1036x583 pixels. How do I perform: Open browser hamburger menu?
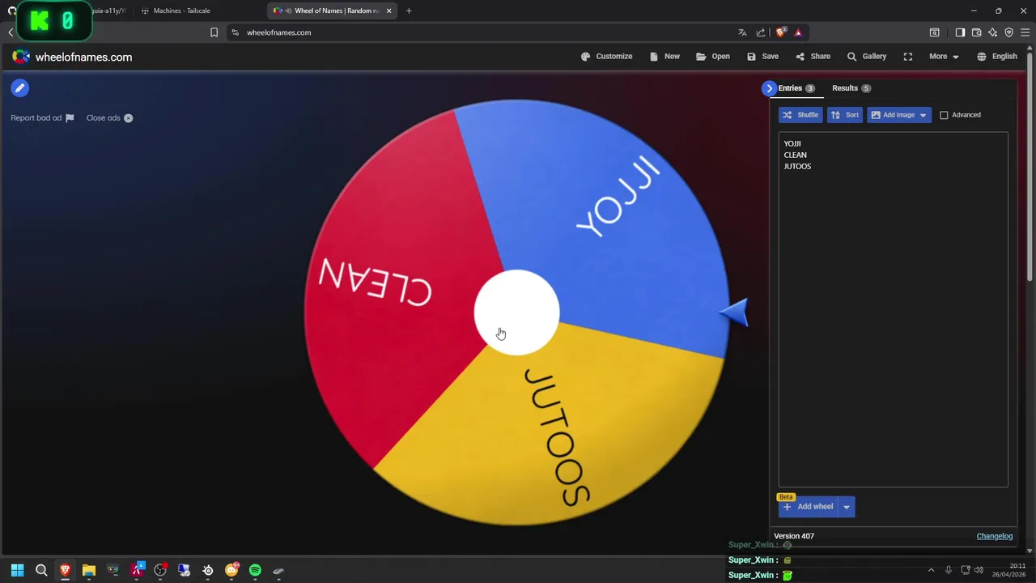tap(1025, 32)
